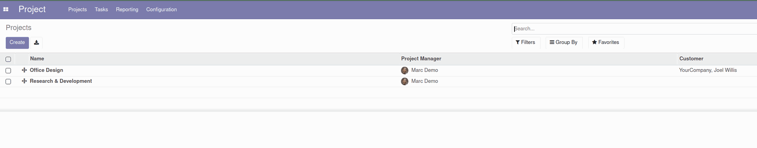The image size is (757, 148).
Task: Open the Configuration menu
Action: pyautogui.click(x=161, y=9)
